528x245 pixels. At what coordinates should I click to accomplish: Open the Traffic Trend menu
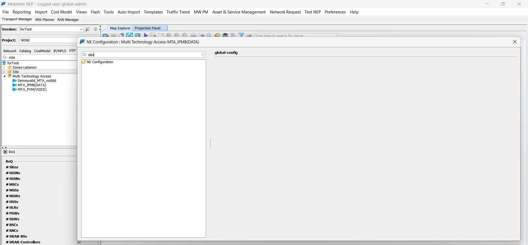178,12
